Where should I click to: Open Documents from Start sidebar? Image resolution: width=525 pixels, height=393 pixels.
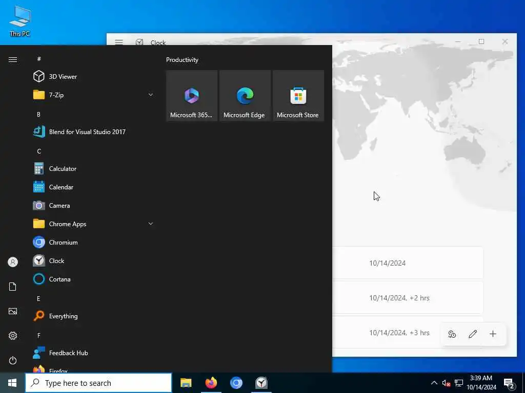coord(13,287)
